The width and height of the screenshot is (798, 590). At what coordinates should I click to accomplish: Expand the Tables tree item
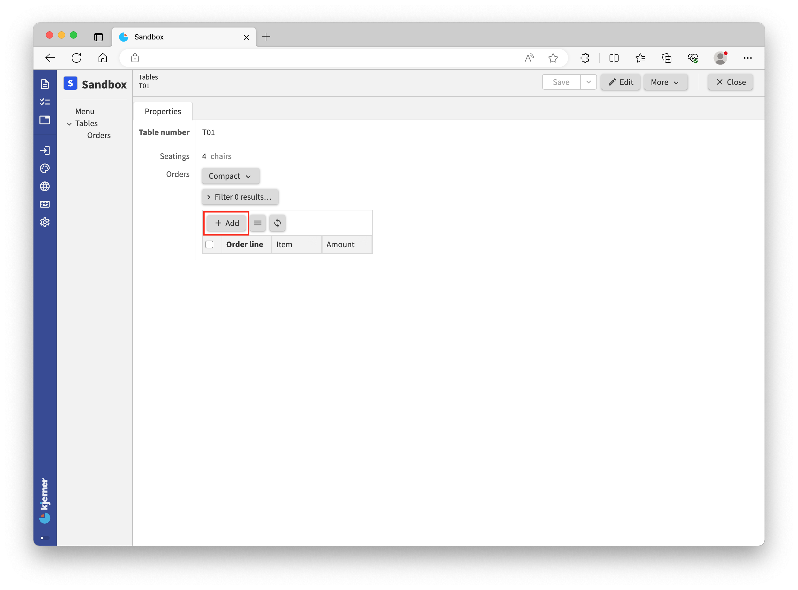click(x=69, y=123)
